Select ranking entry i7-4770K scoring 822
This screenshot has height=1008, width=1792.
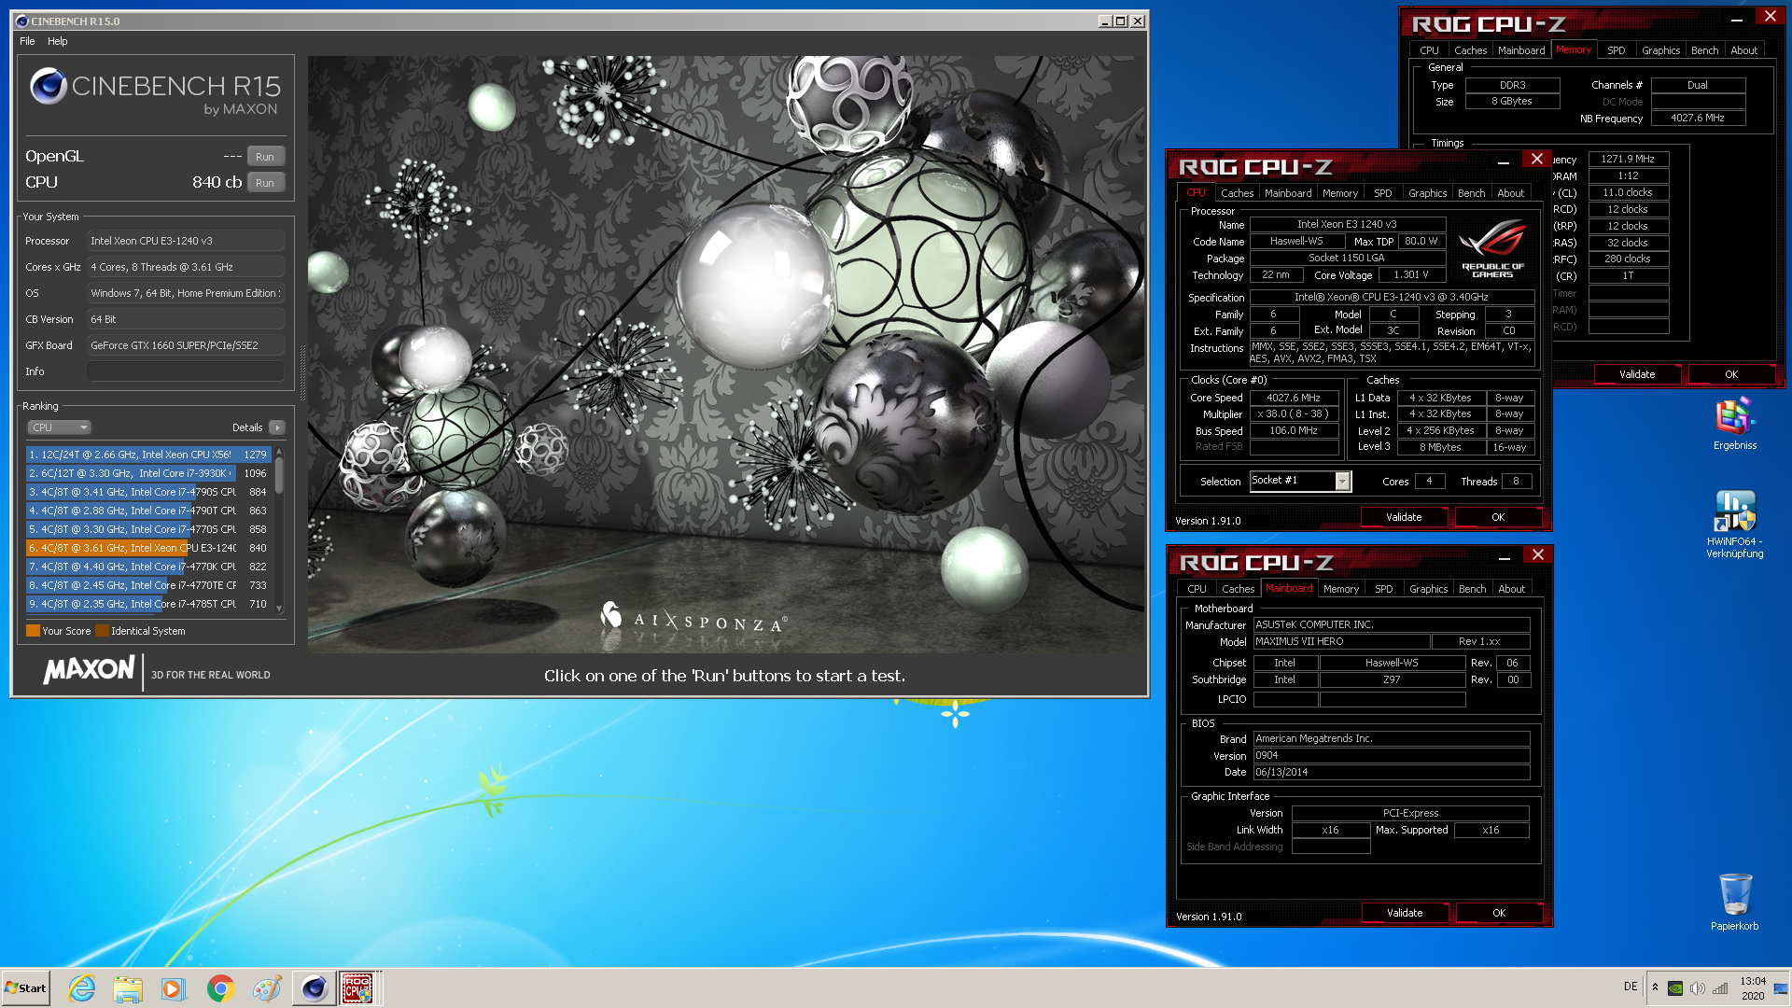tap(148, 567)
